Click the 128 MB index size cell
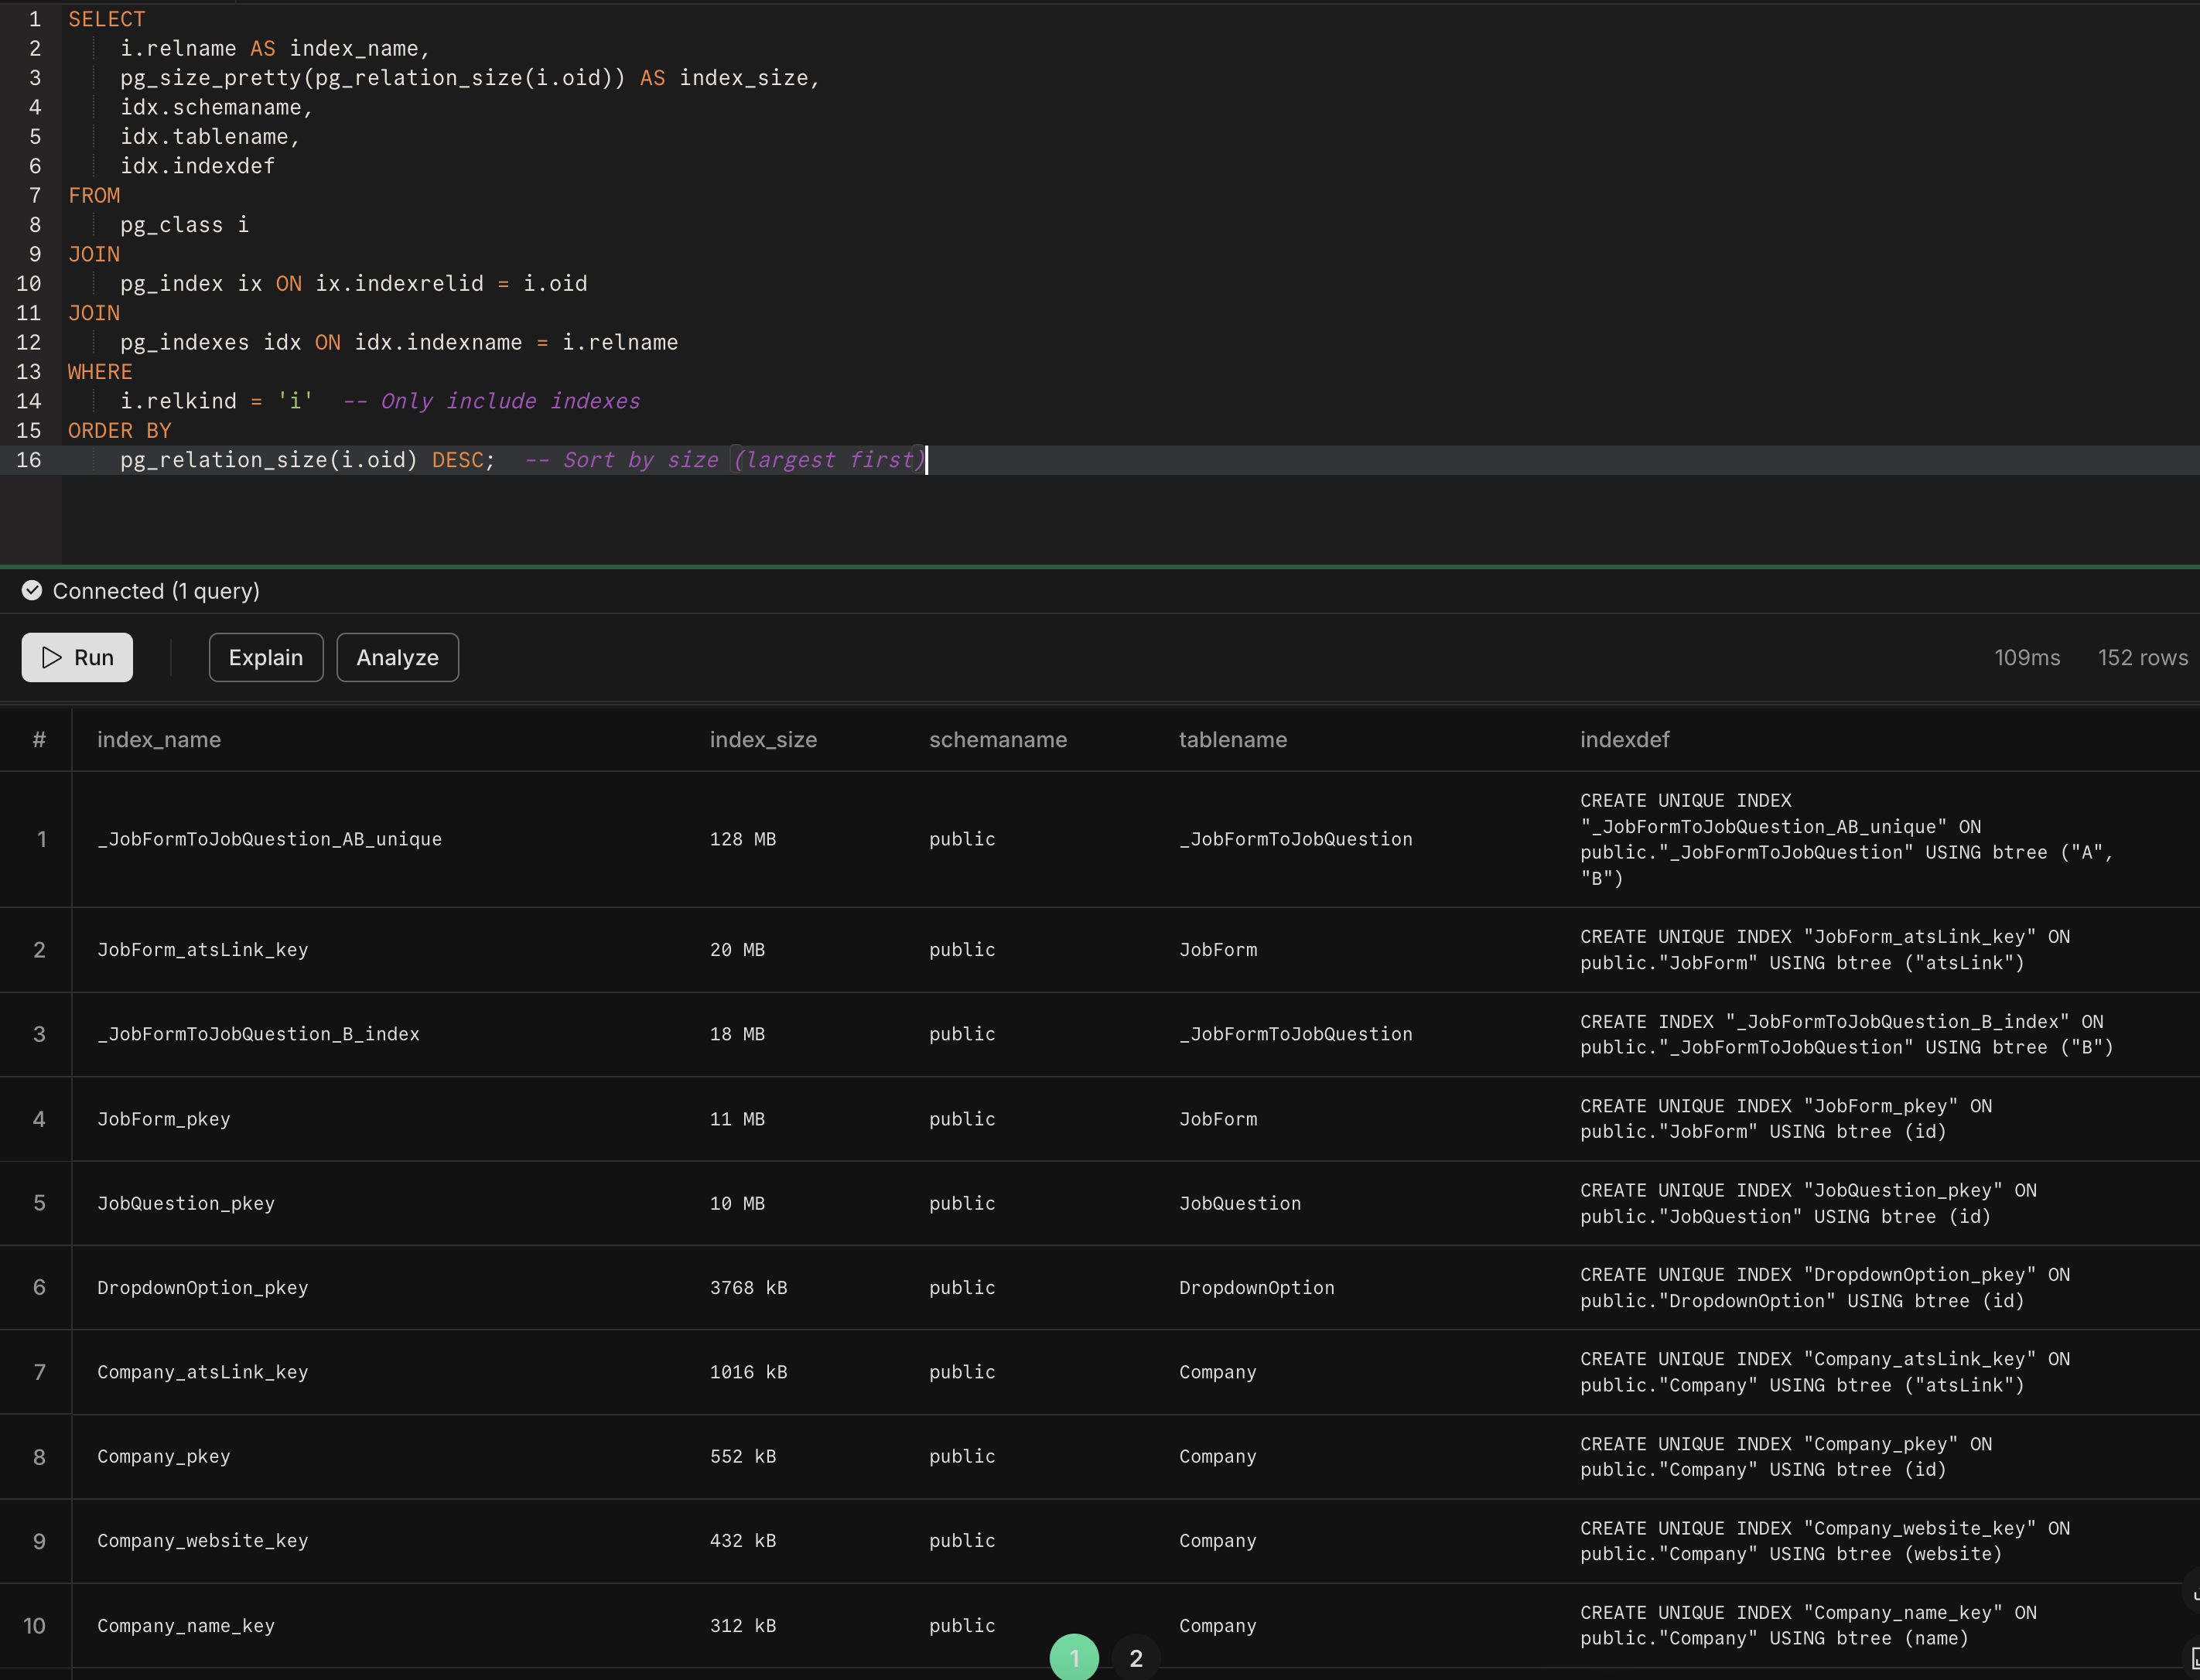Viewport: 2200px width, 1680px height. [742, 839]
